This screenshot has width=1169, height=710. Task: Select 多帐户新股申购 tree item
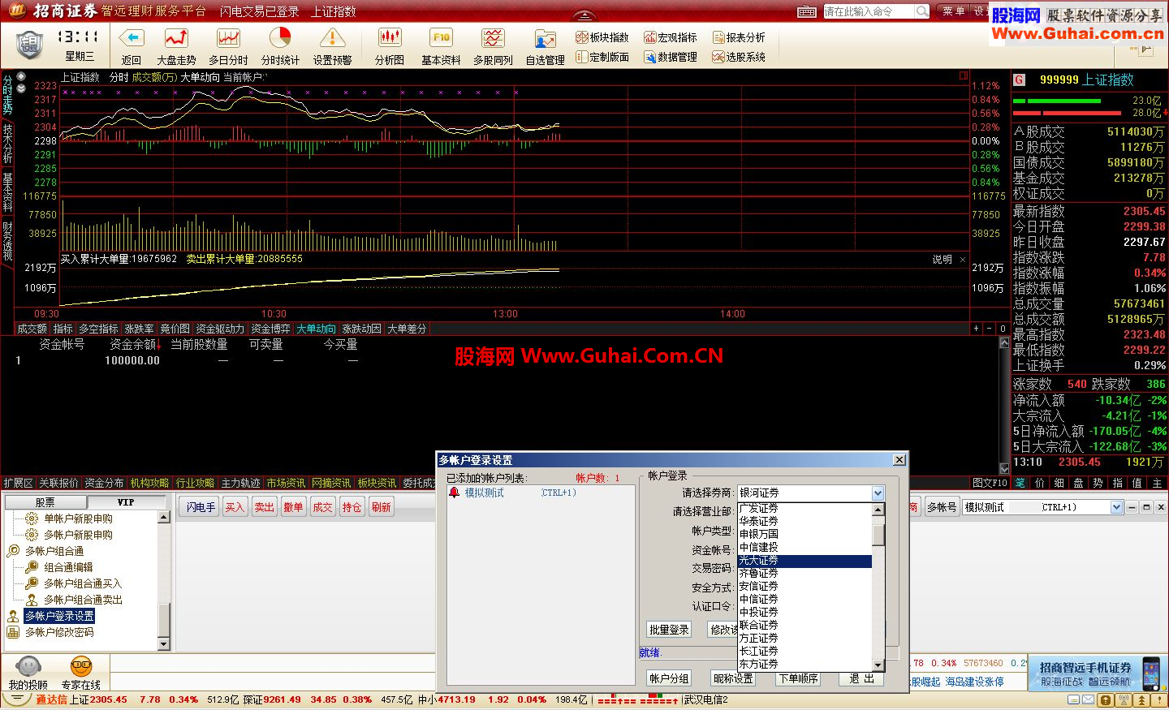coord(78,535)
